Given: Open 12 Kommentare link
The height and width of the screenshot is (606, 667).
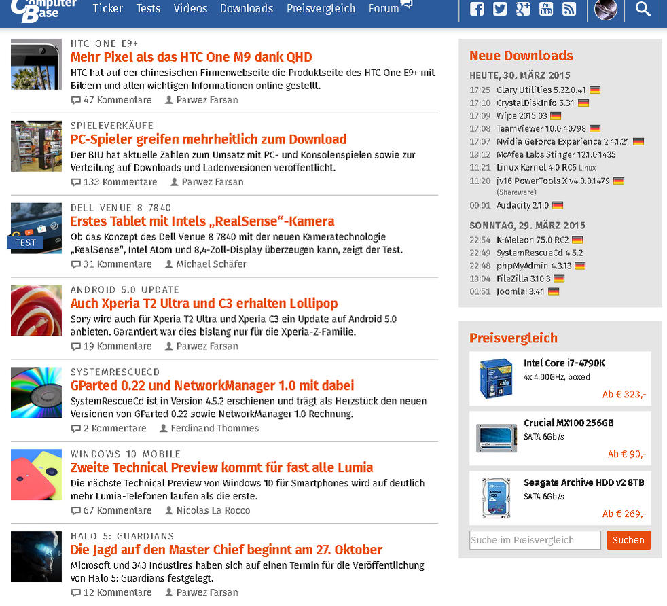Looking at the screenshot, I should 111,593.
